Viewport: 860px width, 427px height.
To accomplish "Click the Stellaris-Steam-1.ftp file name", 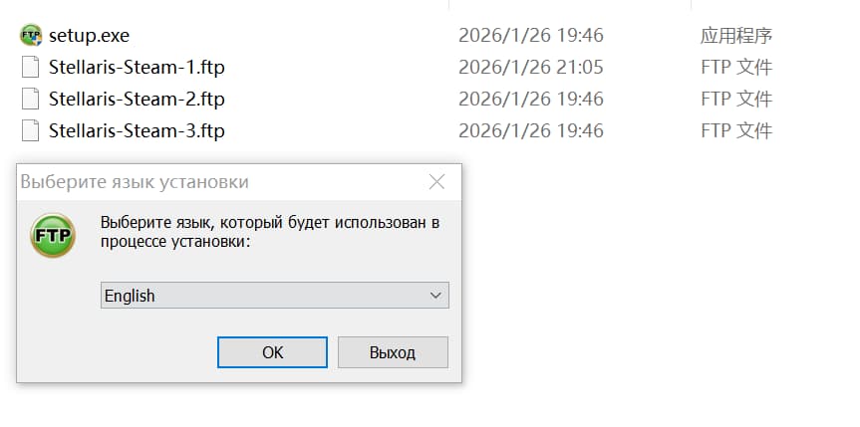I will [x=137, y=68].
